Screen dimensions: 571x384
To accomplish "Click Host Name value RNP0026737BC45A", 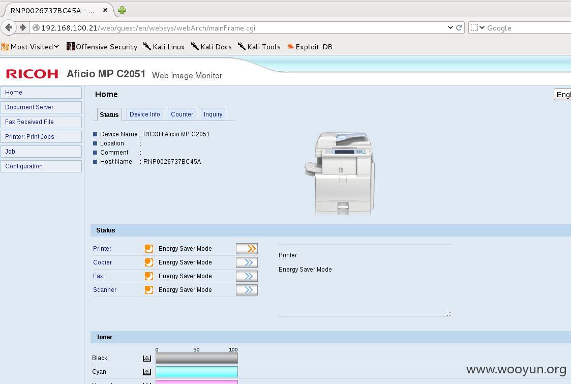I will (172, 161).
